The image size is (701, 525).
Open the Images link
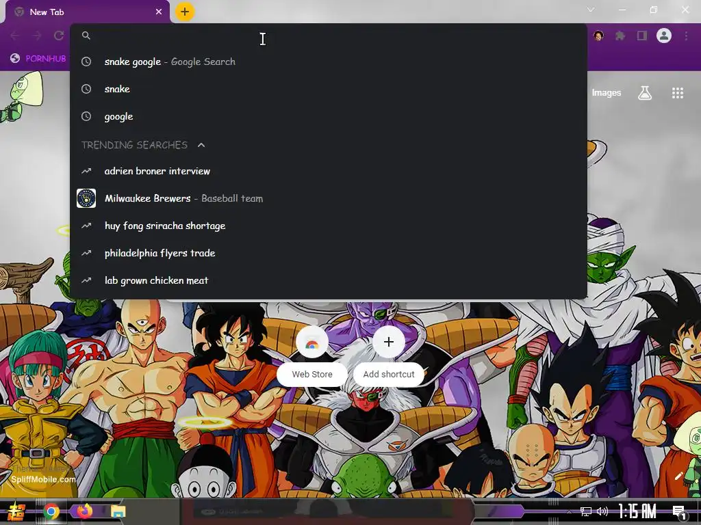click(x=607, y=93)
